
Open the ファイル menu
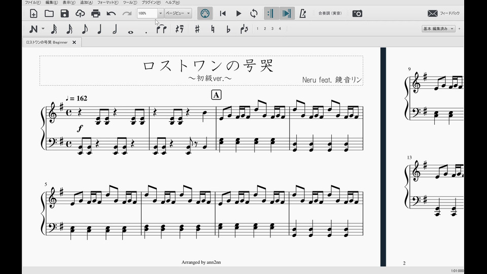click(x=33, y=3)
